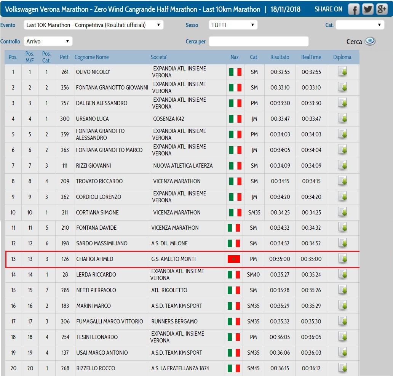Download diploma for FUMAGALLI MARCO VITTORIO
Screen dimensions: 393x376
click(343, 322)
